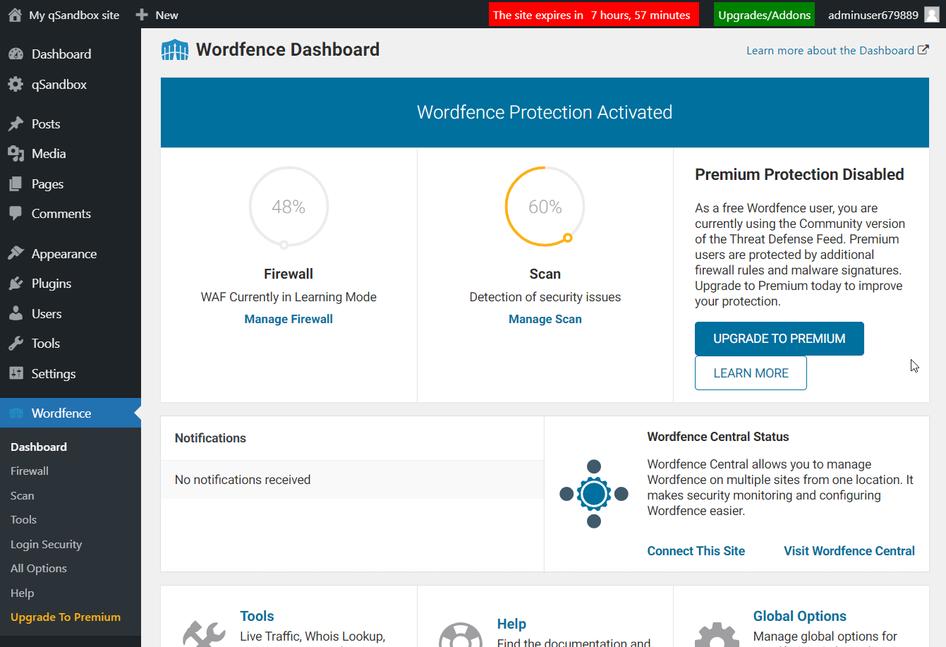This screenshot has height=647, width=946.
Task: Click the gear icon in Global Options card
Action: pyautogui.click(x=717, y=634)
